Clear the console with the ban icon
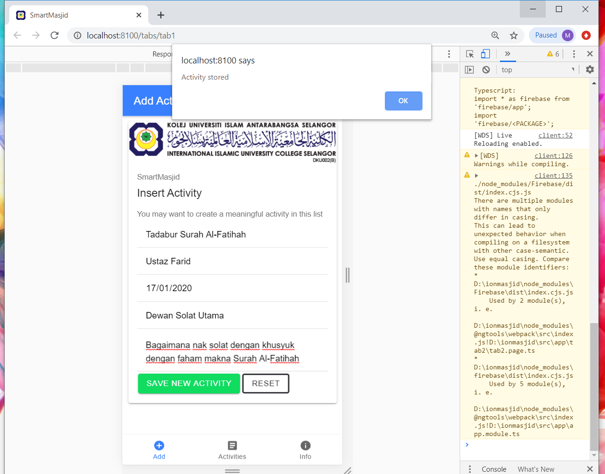This screenshot has height=474, width=605. (x=486, y=69)
